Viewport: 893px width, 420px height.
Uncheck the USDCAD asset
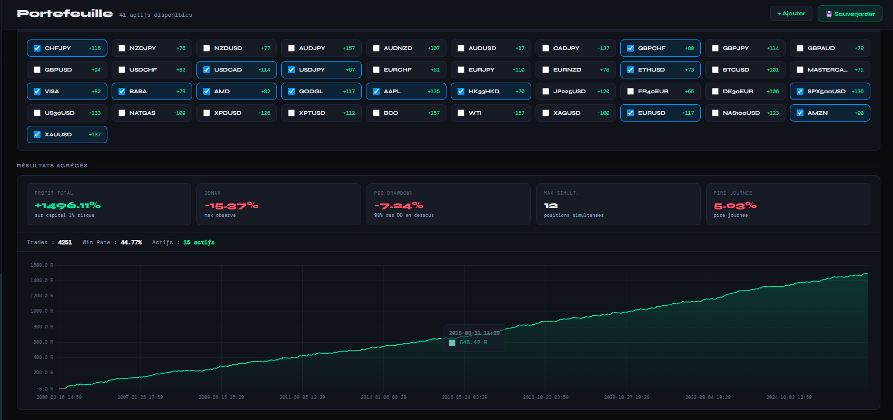[x=207, y=69]
